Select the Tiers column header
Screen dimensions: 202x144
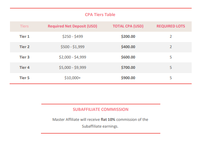point(24,26)
